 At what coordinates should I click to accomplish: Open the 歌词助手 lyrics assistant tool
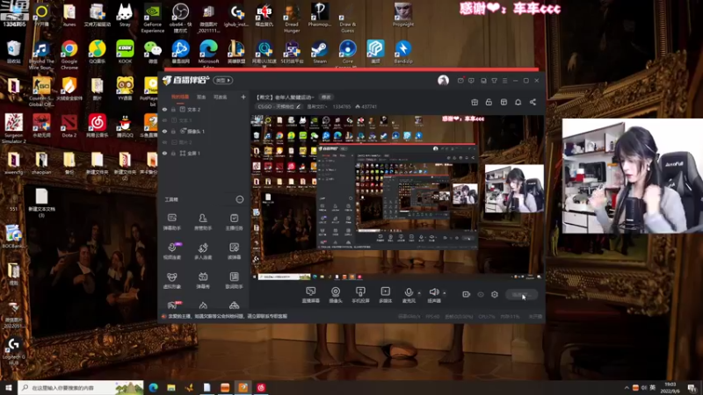point(234,280)
